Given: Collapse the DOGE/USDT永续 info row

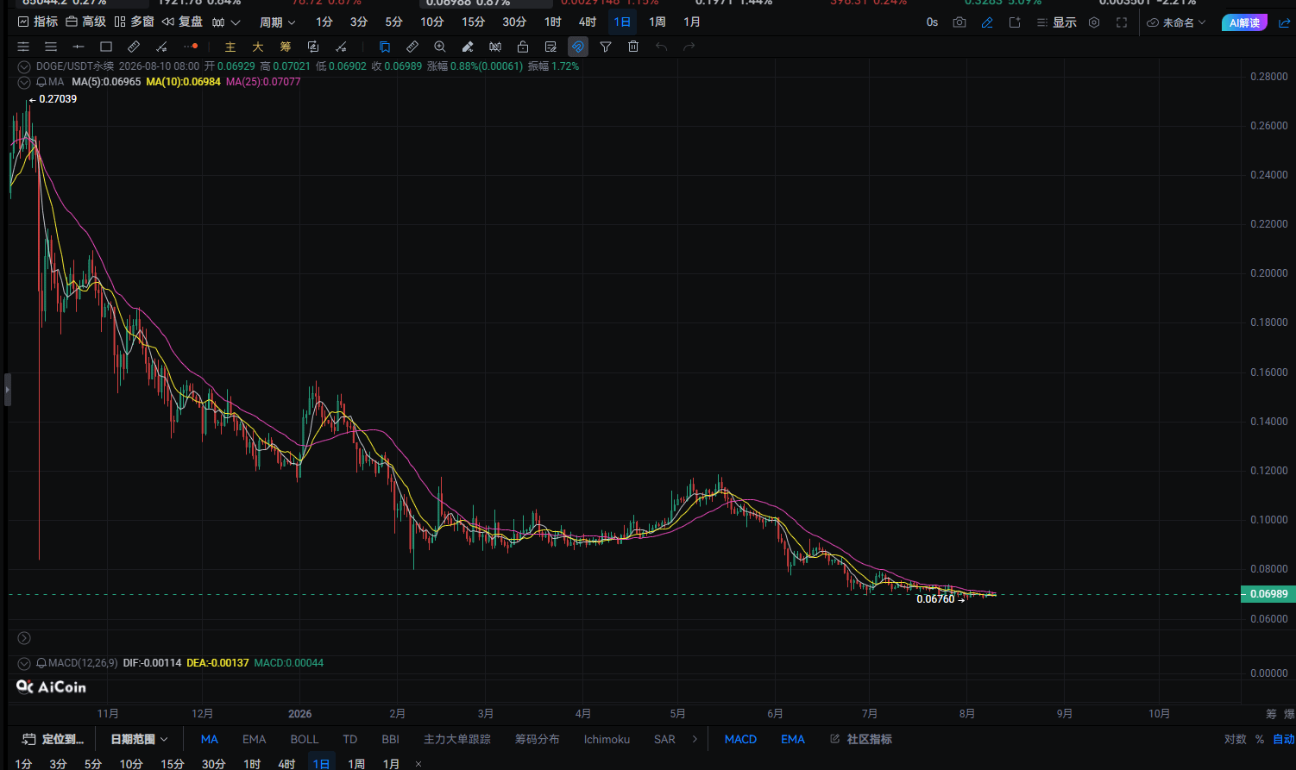Looking at the screenshot, I should click(24, 66).
